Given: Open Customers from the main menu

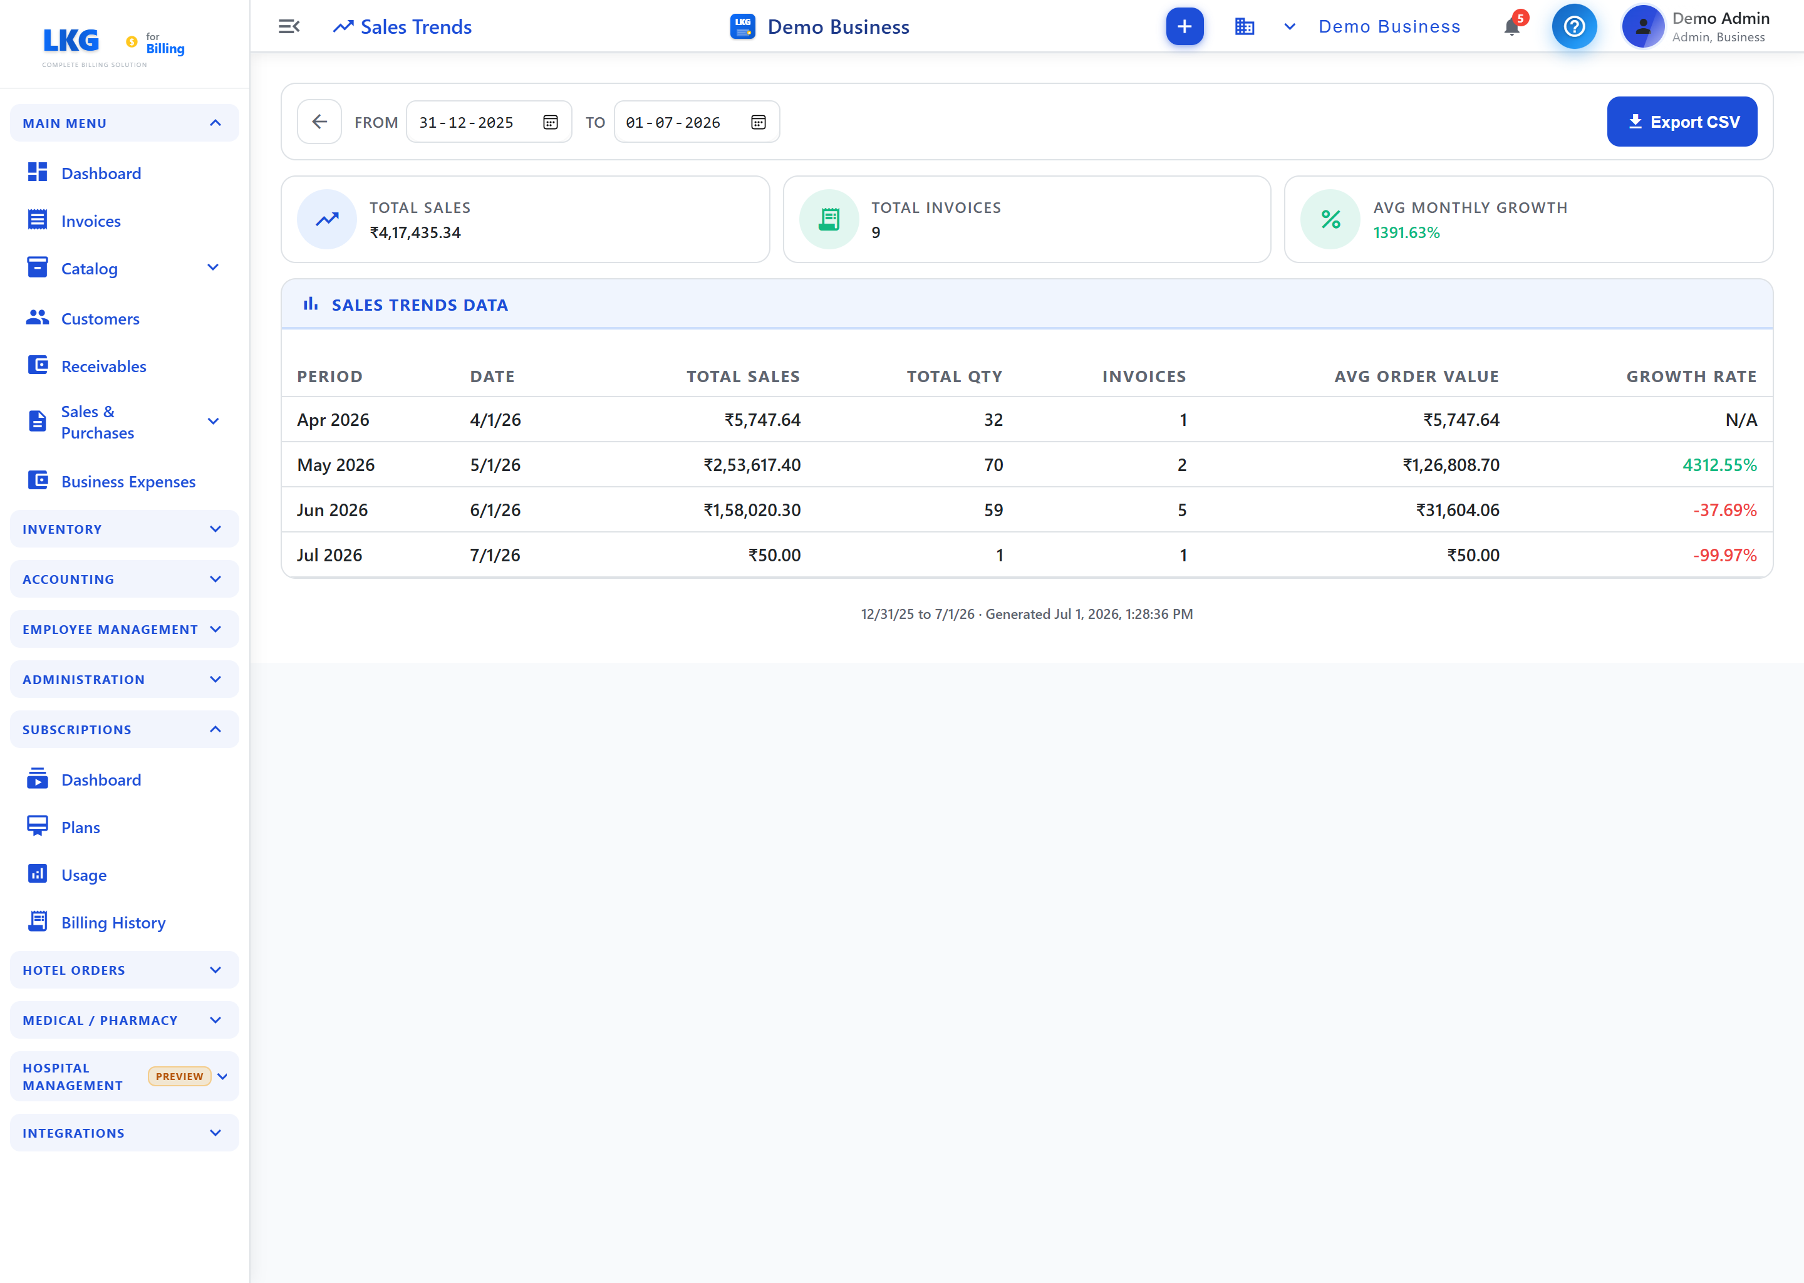Looking at the screenshot, I should [100, 318].
